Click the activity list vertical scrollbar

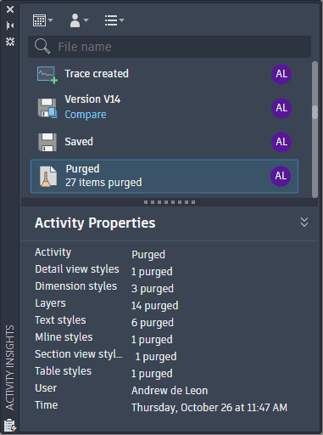pos(315,129)
